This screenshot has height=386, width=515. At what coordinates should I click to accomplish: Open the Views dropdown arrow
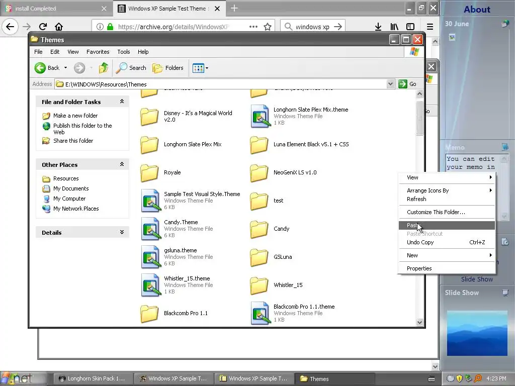pos(207,68)
